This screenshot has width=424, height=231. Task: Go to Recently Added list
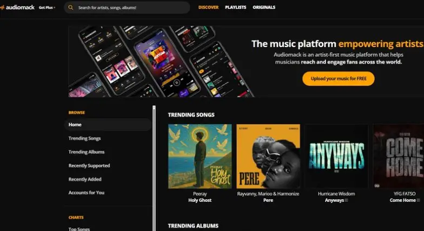point(85,179)
